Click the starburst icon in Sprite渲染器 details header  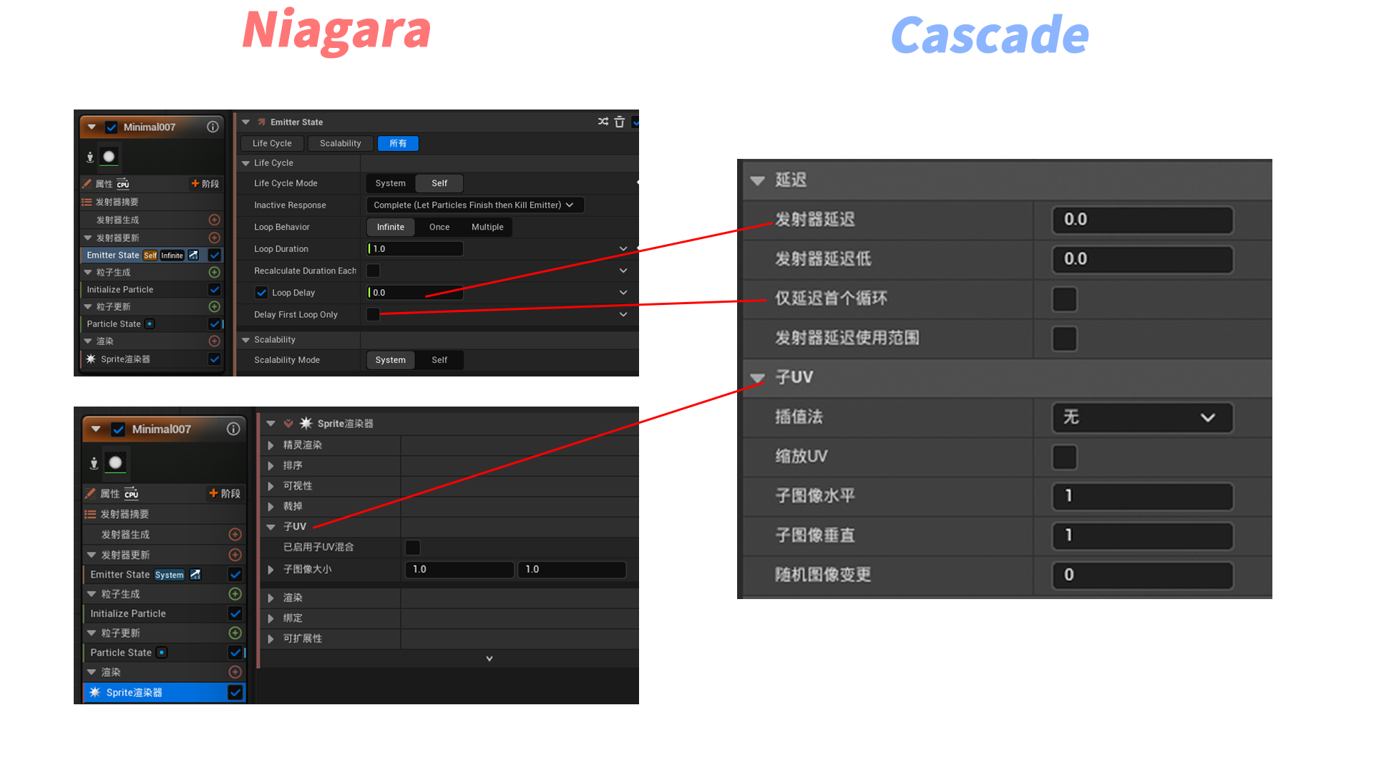pyautogui.click(x=306, y=423)
